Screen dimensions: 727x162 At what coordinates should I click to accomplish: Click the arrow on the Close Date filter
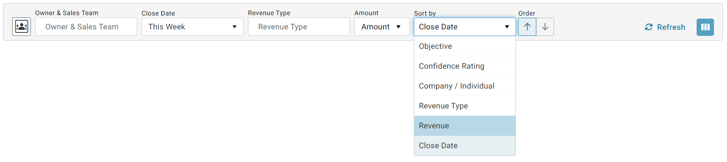235,27
